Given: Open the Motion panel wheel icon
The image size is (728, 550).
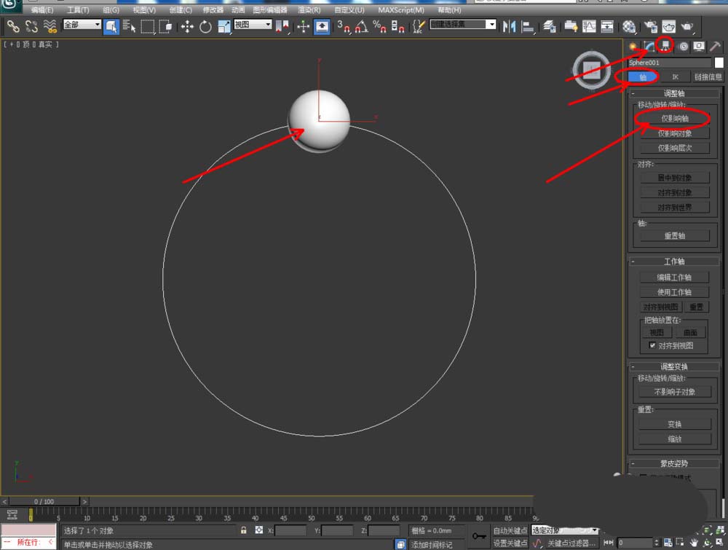Looking at the screenshot, I should click(x=682, y=46).
